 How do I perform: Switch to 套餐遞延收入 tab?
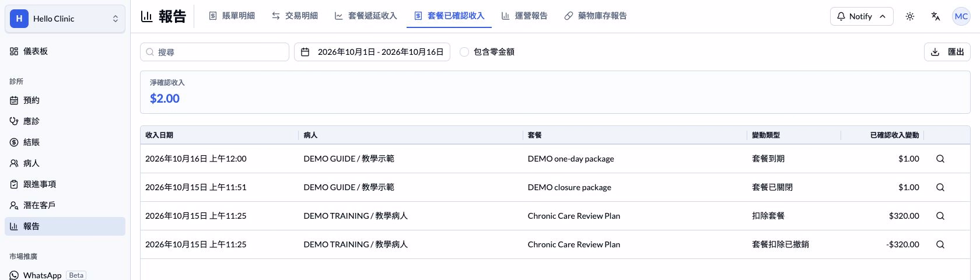tap(366, 16)
